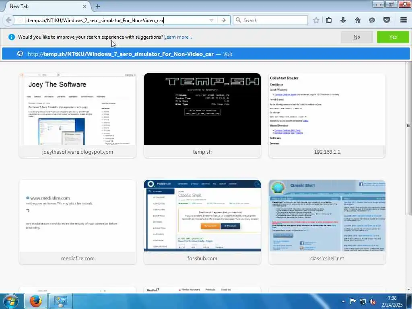Viewport: 412px width, 309px height.
Task: Click the info icon in the suggestions prompt
Action: click(12, 37)
